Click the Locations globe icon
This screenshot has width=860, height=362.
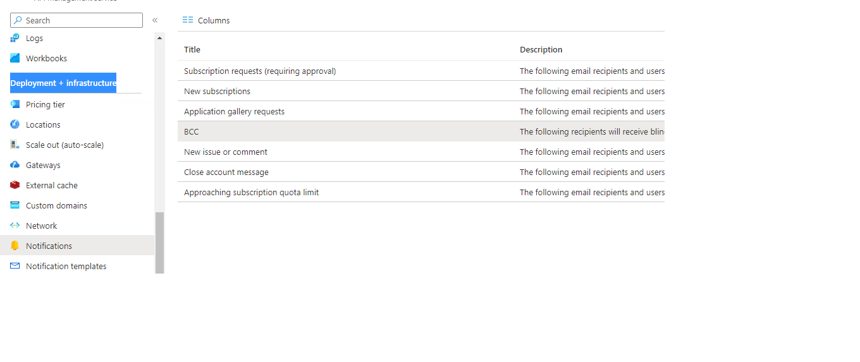tap(15, 124)
